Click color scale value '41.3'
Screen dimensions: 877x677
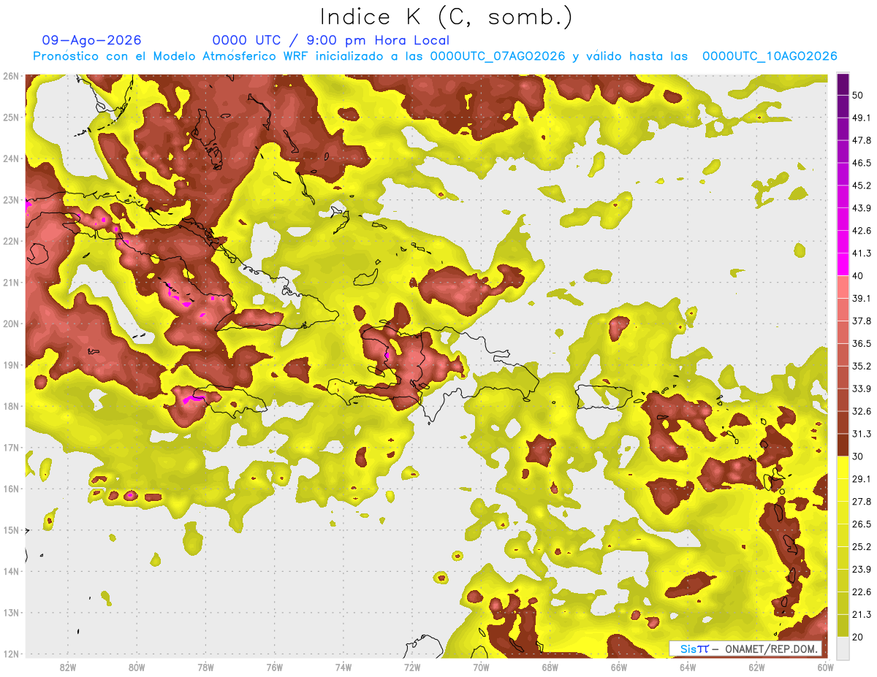pos(862,253)
